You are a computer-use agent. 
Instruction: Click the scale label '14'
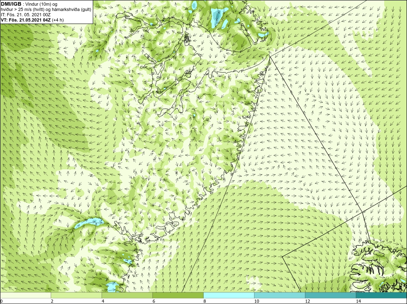[x=359, y=301]
